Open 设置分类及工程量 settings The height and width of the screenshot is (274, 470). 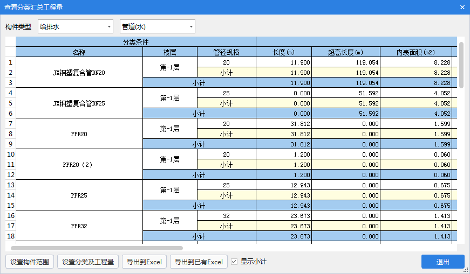(88, 262)
